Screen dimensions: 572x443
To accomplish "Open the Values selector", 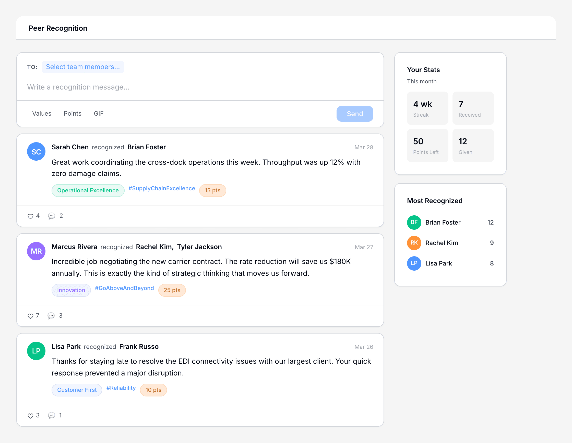I will 42,114.
